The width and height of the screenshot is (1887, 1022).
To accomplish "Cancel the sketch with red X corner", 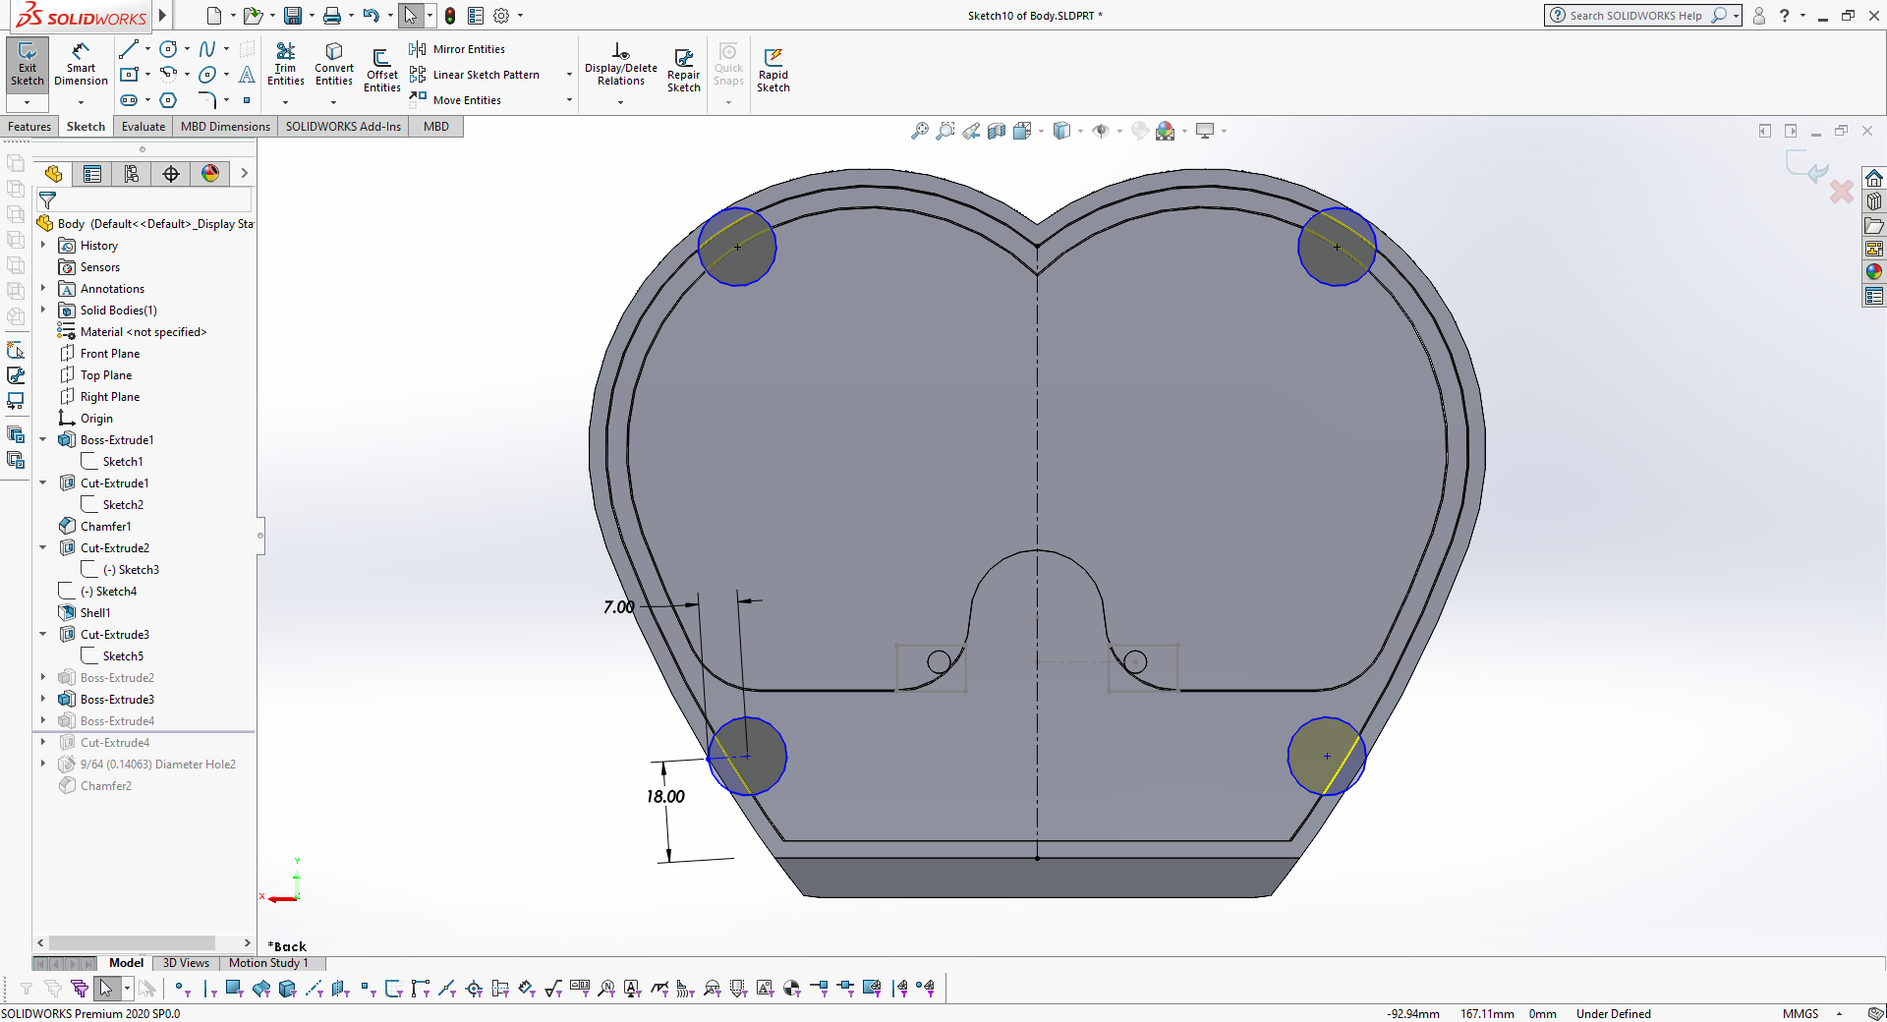I will 1841,191.
